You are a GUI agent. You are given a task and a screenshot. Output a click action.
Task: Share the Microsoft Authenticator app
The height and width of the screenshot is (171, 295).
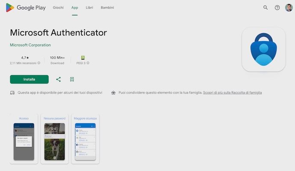pos(58,80)
